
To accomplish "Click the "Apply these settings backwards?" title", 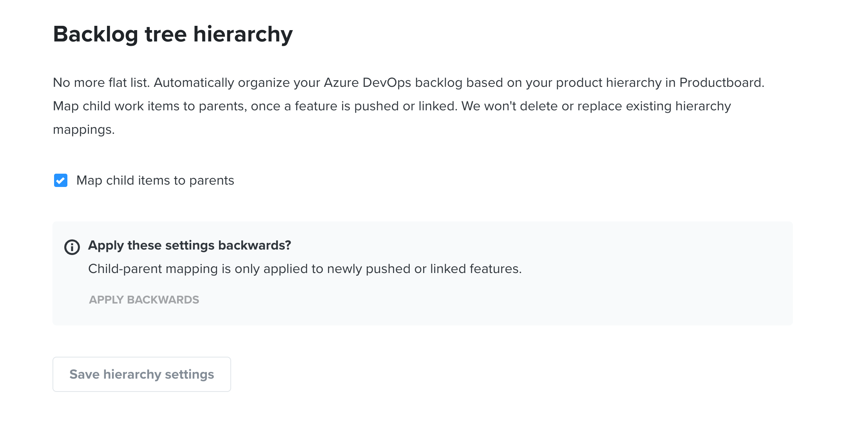I will coord(189,245).
